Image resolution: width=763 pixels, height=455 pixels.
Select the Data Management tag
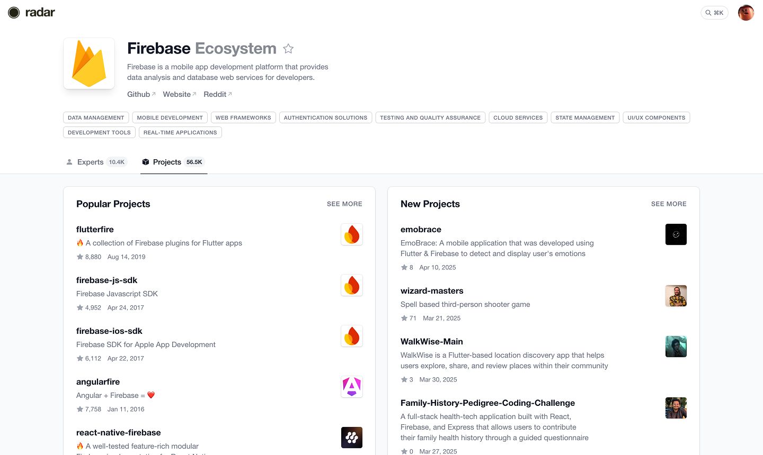click(96, 117)
